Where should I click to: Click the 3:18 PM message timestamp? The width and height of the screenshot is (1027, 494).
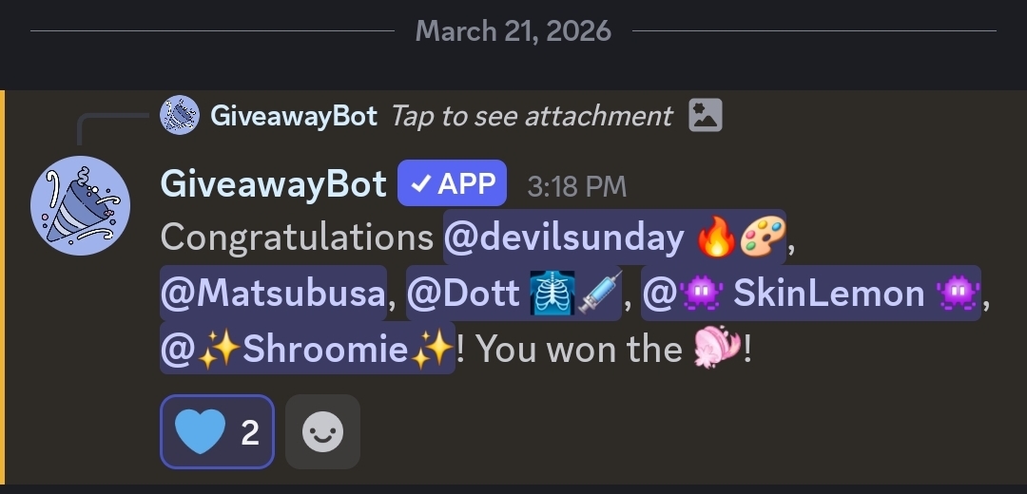pos(577,186)
